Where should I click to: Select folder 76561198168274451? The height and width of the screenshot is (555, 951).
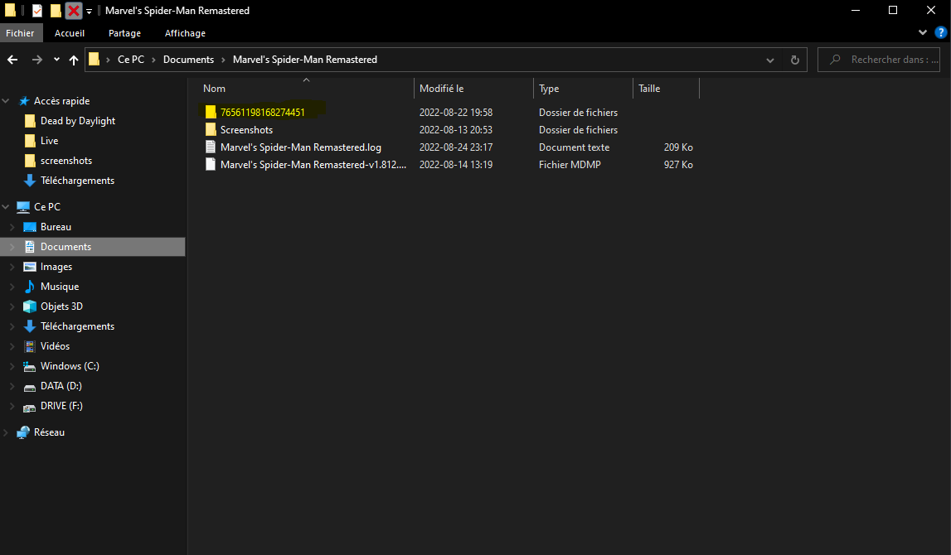click(263, 112)
